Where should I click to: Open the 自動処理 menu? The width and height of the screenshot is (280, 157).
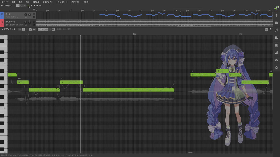pyautogui.click(x=36, y=2)
